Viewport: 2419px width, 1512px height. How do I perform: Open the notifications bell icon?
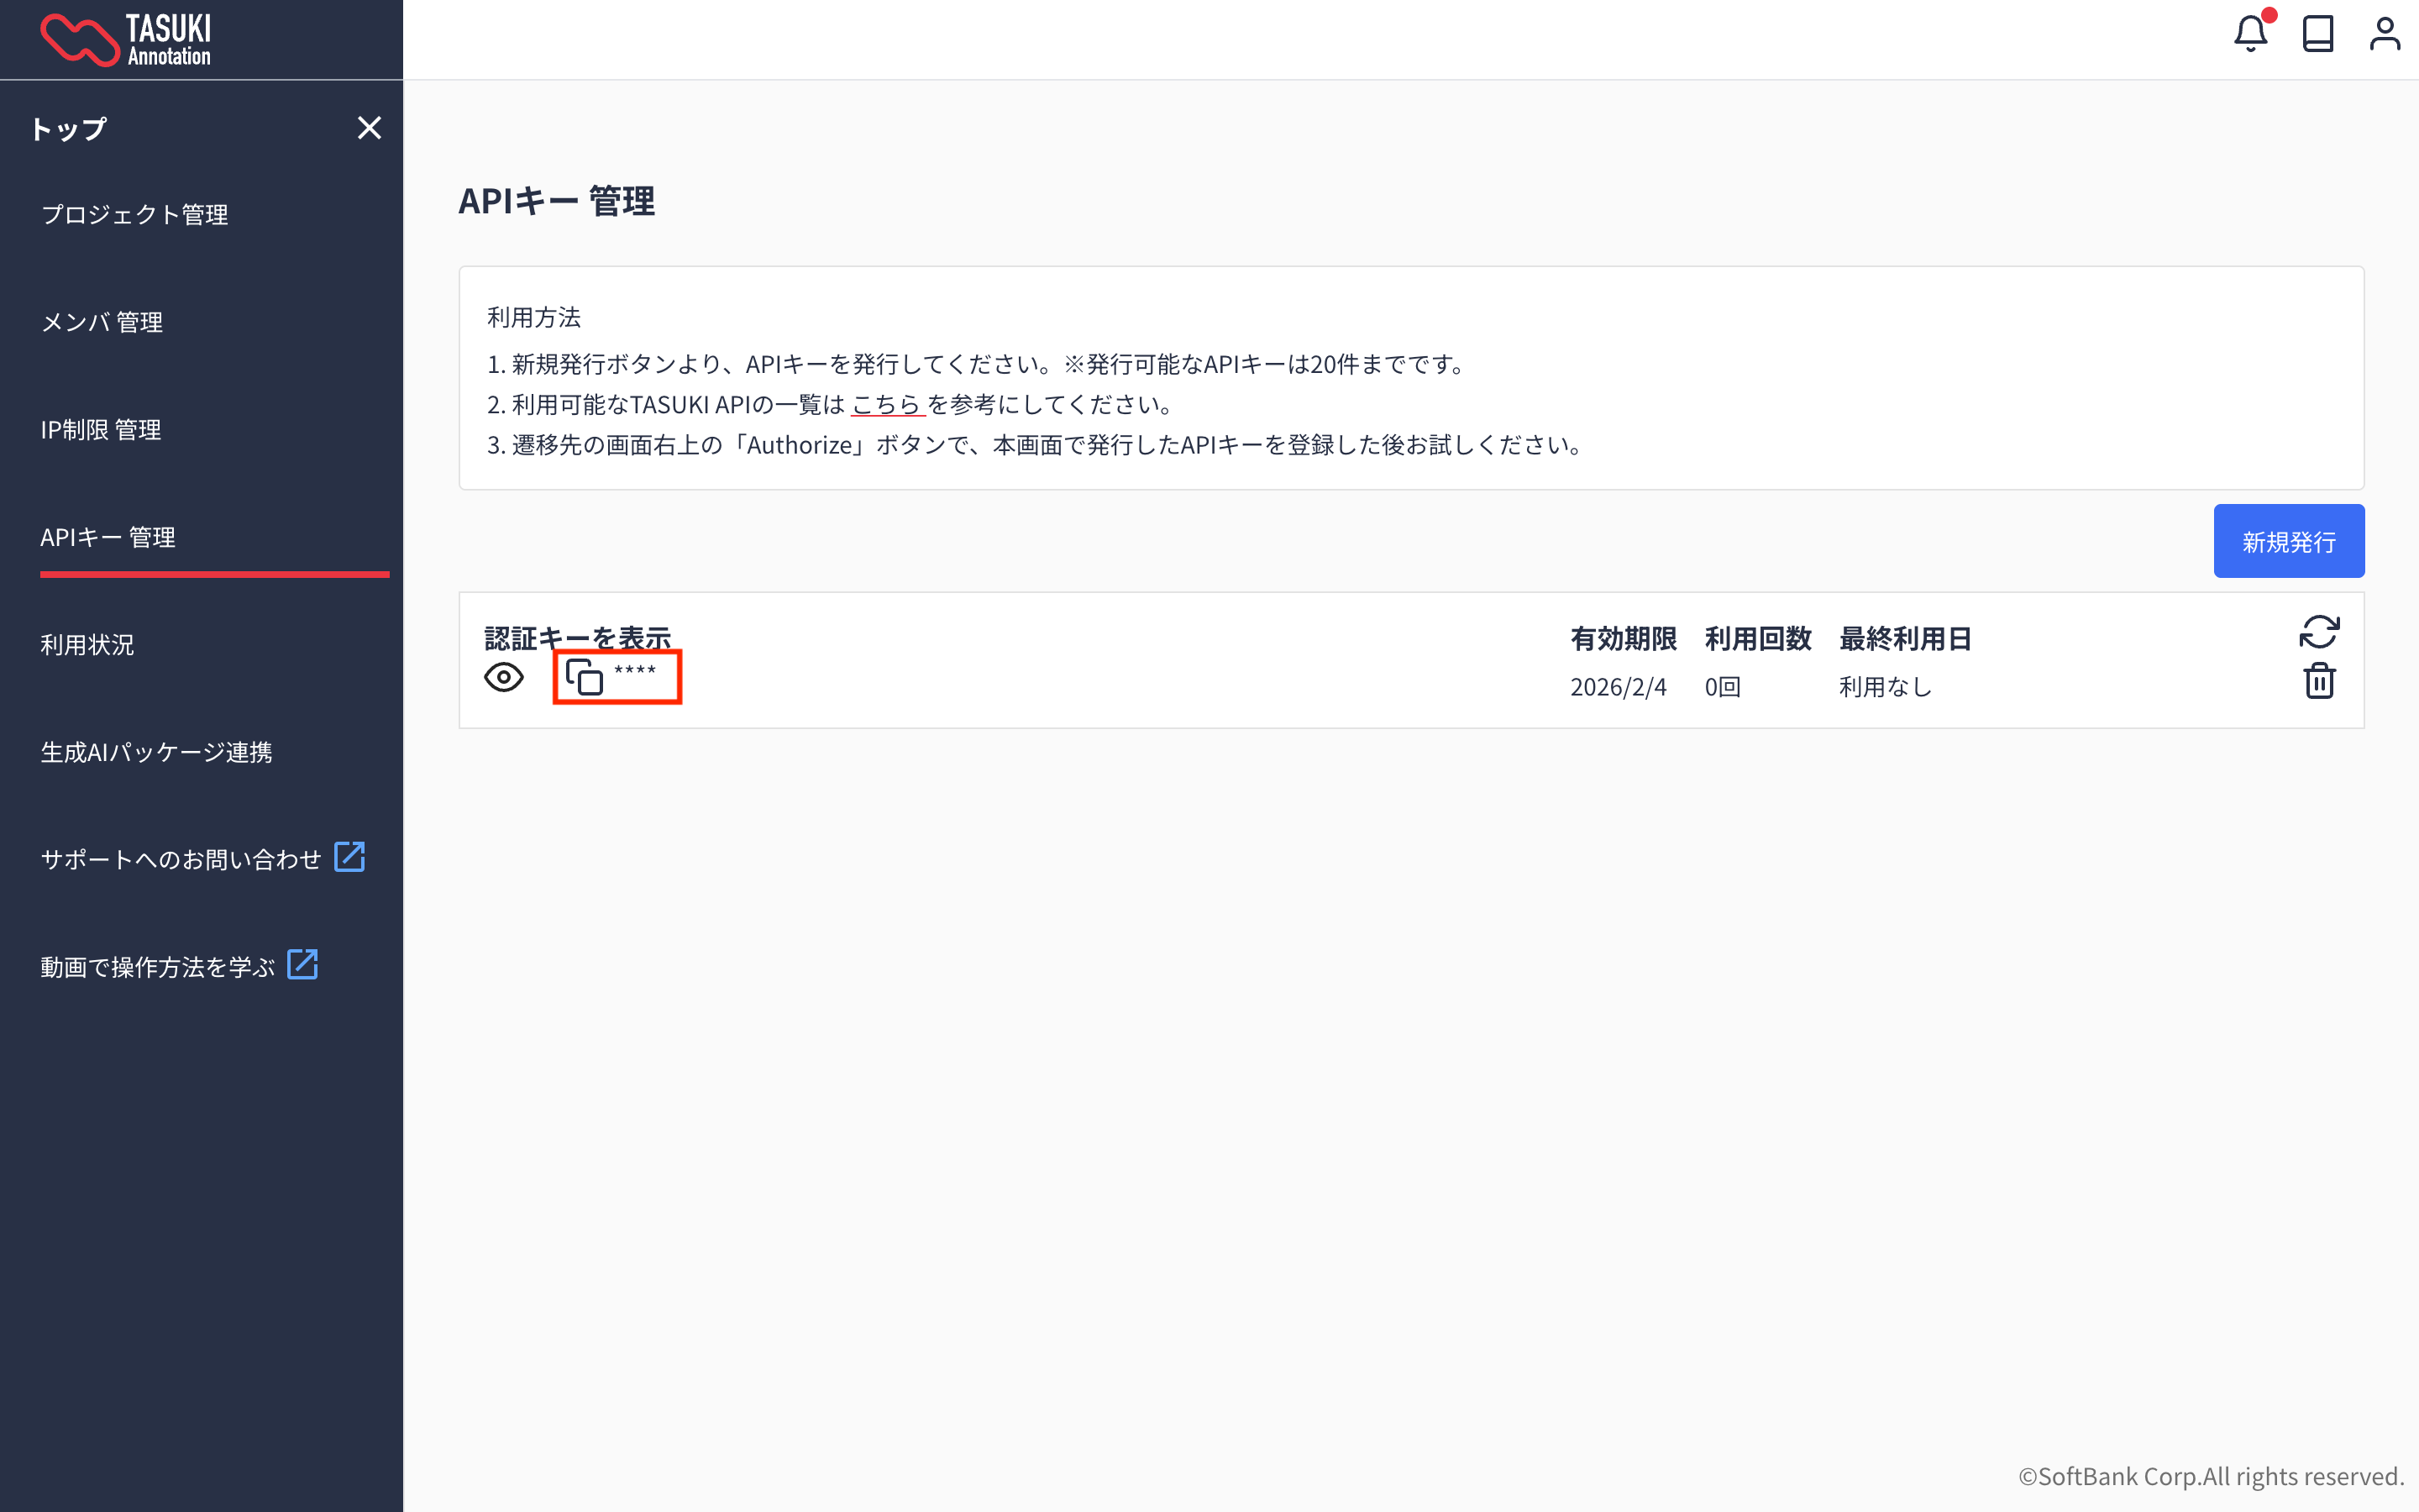[x=2250, y=34]
